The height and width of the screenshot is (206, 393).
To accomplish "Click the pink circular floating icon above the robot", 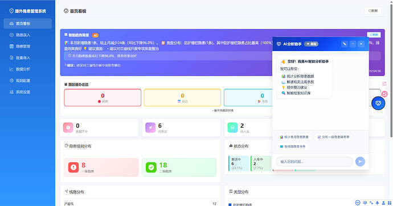I will click(x=384, y=94).
